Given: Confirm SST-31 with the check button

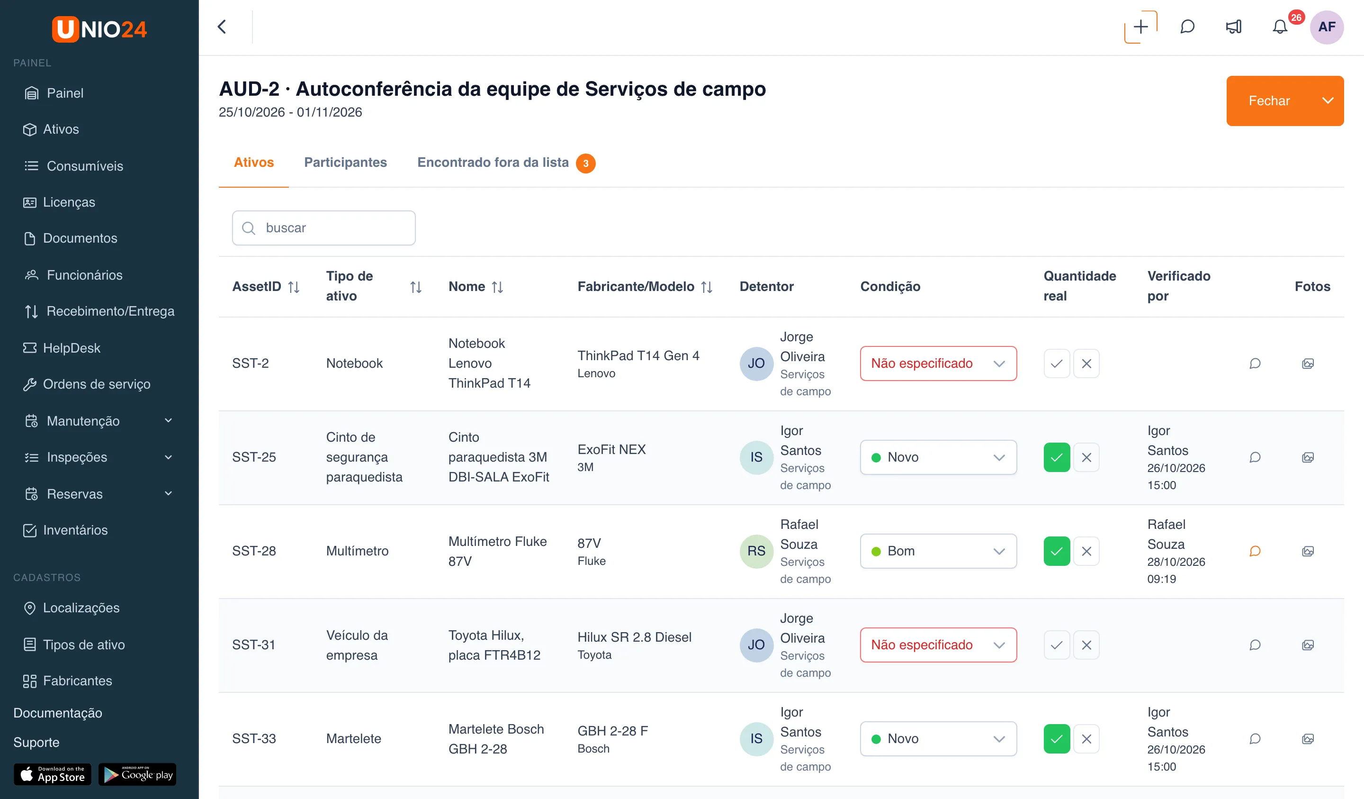Looking at the screenshot, I should [x=1057, y=645].
